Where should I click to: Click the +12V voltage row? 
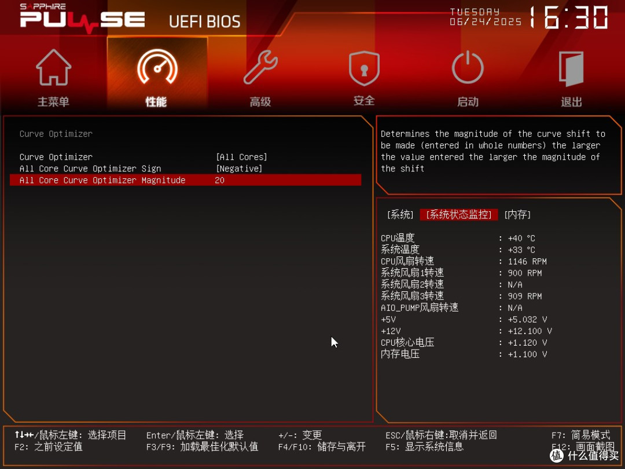(x=466, y=331)
